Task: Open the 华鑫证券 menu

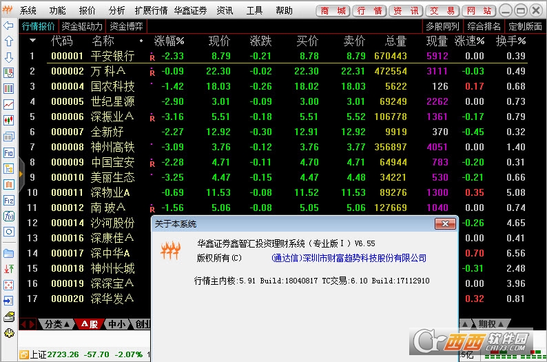Action: click(x=190, y=10)
